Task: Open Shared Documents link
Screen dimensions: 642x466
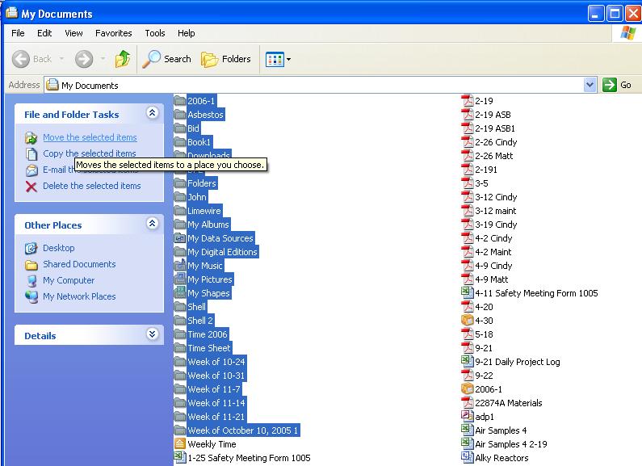Action: click(x=79, y=264)
